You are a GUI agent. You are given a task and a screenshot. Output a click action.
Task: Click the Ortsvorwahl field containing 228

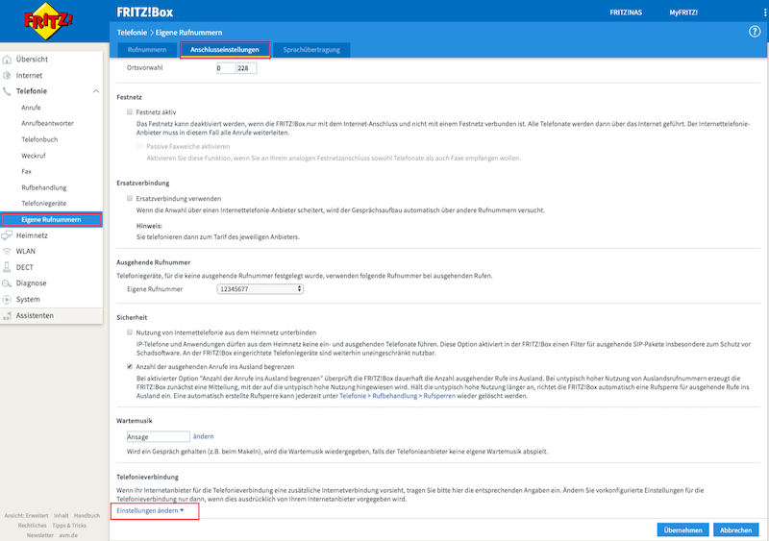(x=247, y=68)
